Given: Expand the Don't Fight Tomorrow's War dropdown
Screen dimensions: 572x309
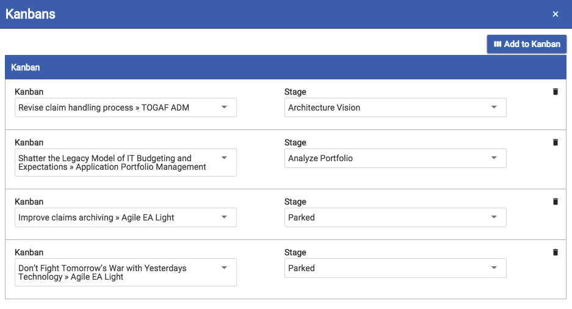Looking at the screenshot, I should point(125,272).
